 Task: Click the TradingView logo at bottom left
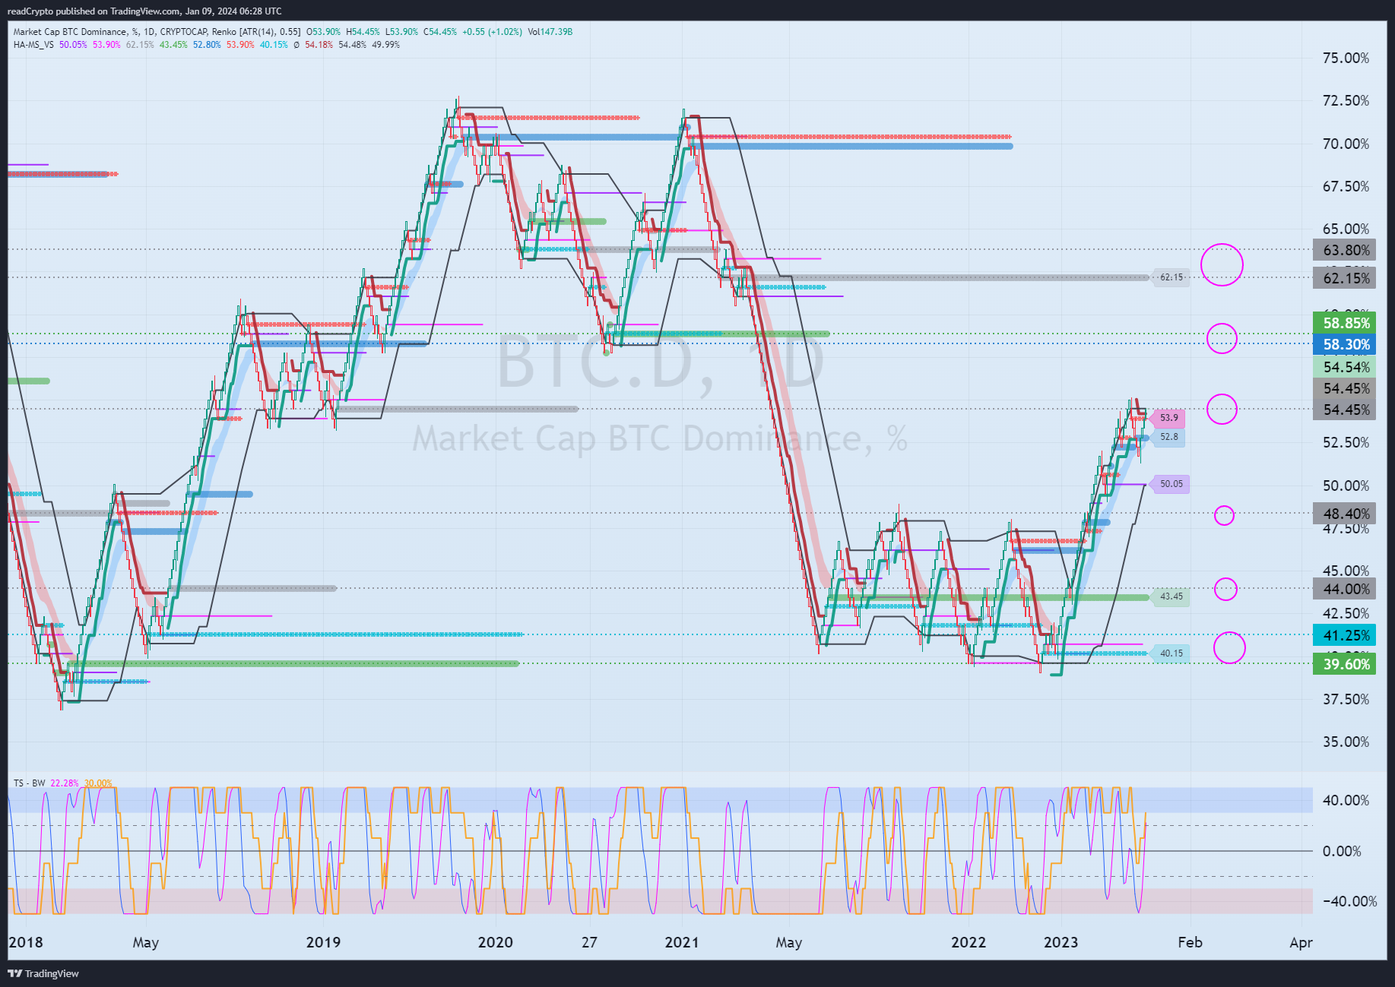click(43, 973)
